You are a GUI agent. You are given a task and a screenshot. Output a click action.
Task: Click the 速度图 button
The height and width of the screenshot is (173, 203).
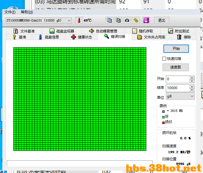coord(176,67)
